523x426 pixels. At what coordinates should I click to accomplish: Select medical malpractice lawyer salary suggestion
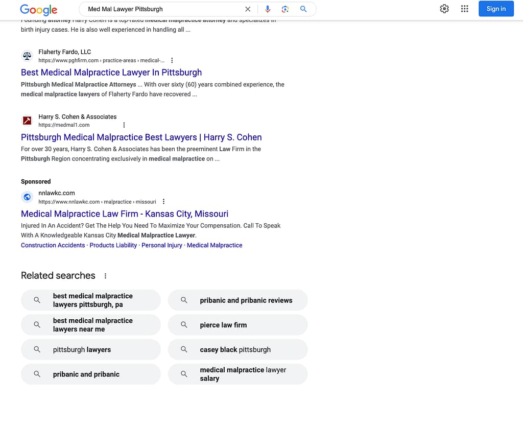(237, 374)
